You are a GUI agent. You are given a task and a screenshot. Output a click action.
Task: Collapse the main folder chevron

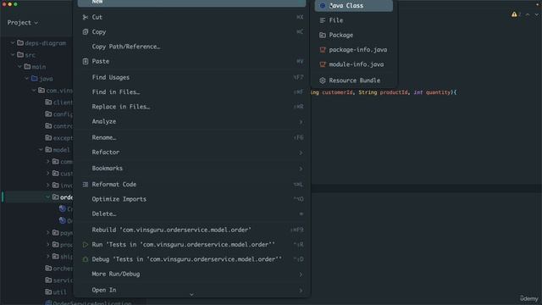pyautogui.click(x=19, y=66)
